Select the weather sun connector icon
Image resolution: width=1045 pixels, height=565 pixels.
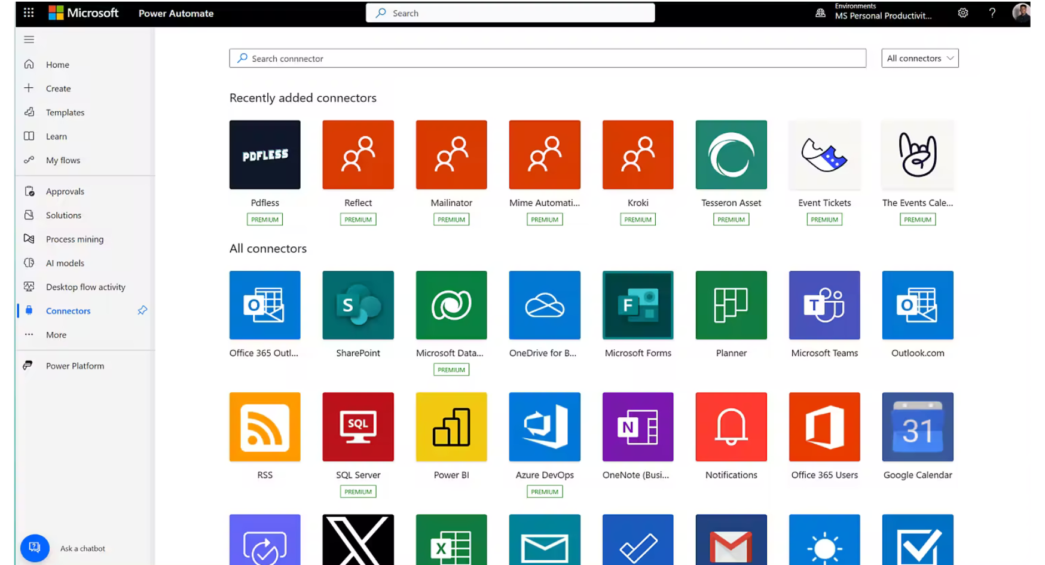pos(824,539)
